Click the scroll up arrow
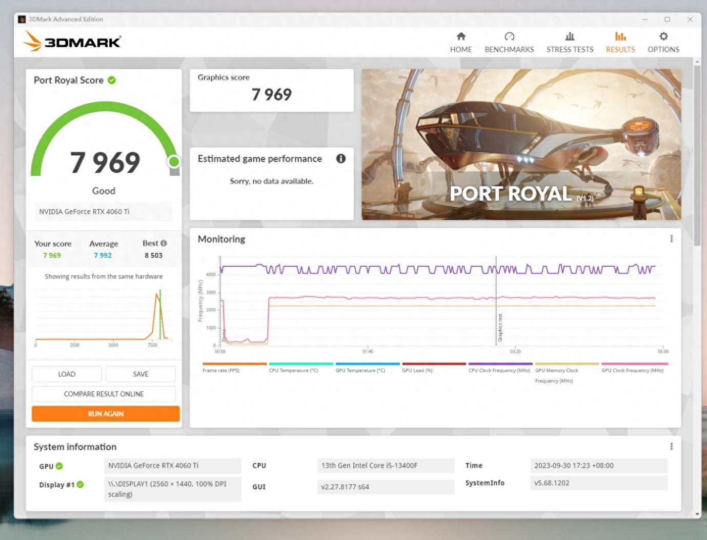This screenshot has width=707, height=540. point(697,62)
